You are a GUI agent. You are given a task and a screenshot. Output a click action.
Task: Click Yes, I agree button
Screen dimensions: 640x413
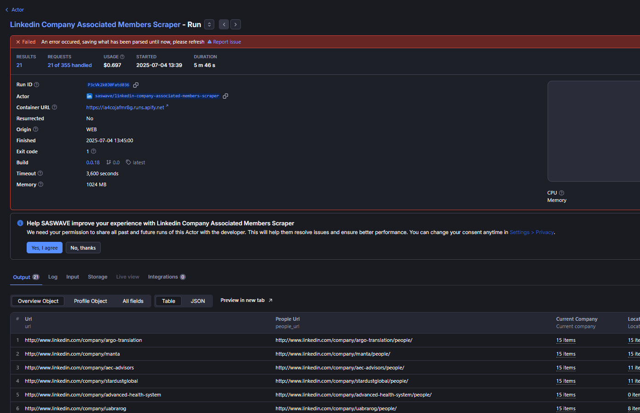(45, 248)
